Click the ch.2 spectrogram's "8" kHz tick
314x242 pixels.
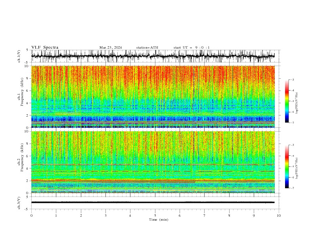click(28, 144)
